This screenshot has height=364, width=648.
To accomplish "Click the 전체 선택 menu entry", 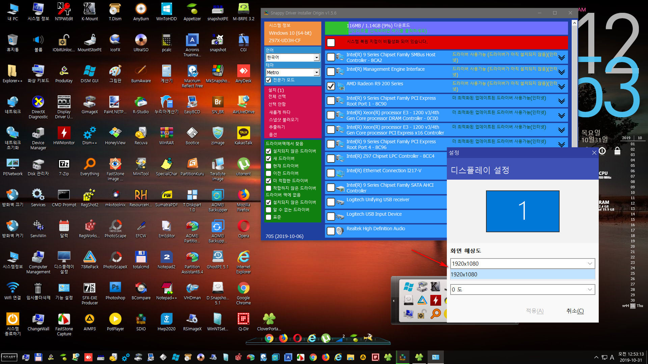I will [277, 97].
